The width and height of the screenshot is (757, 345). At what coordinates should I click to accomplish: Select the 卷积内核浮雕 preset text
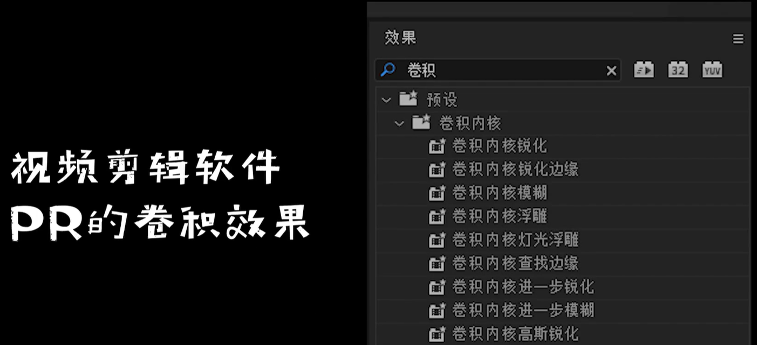499,216
